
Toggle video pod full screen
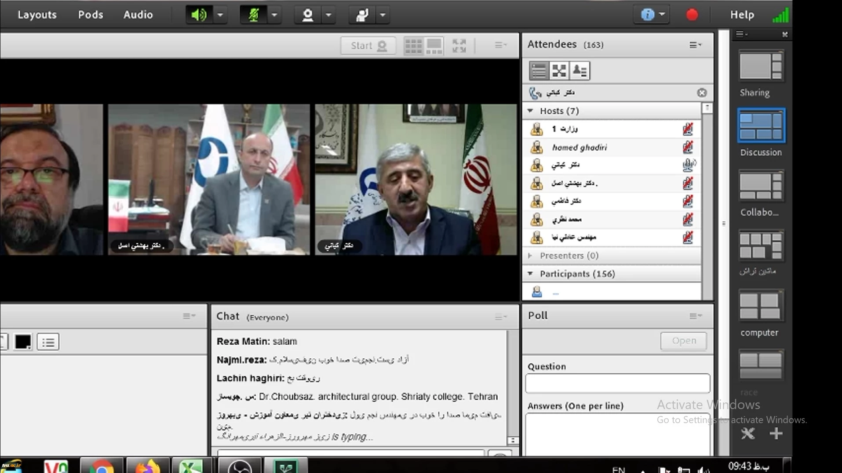click(x=459, y=46)
